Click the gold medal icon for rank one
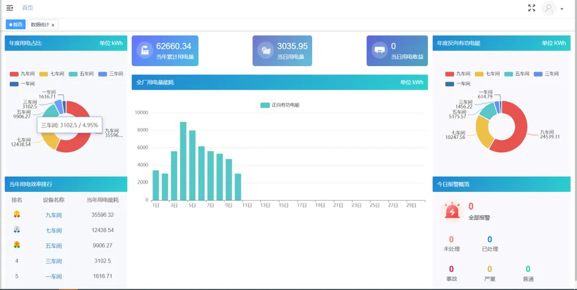The height and width of the screenshot is (290, 577). (x=17, y=214)
